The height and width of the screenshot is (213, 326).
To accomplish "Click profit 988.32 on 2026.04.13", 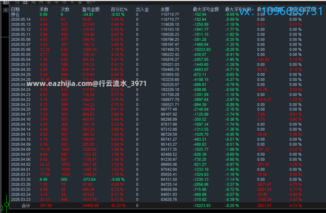I will pos(88,135).
